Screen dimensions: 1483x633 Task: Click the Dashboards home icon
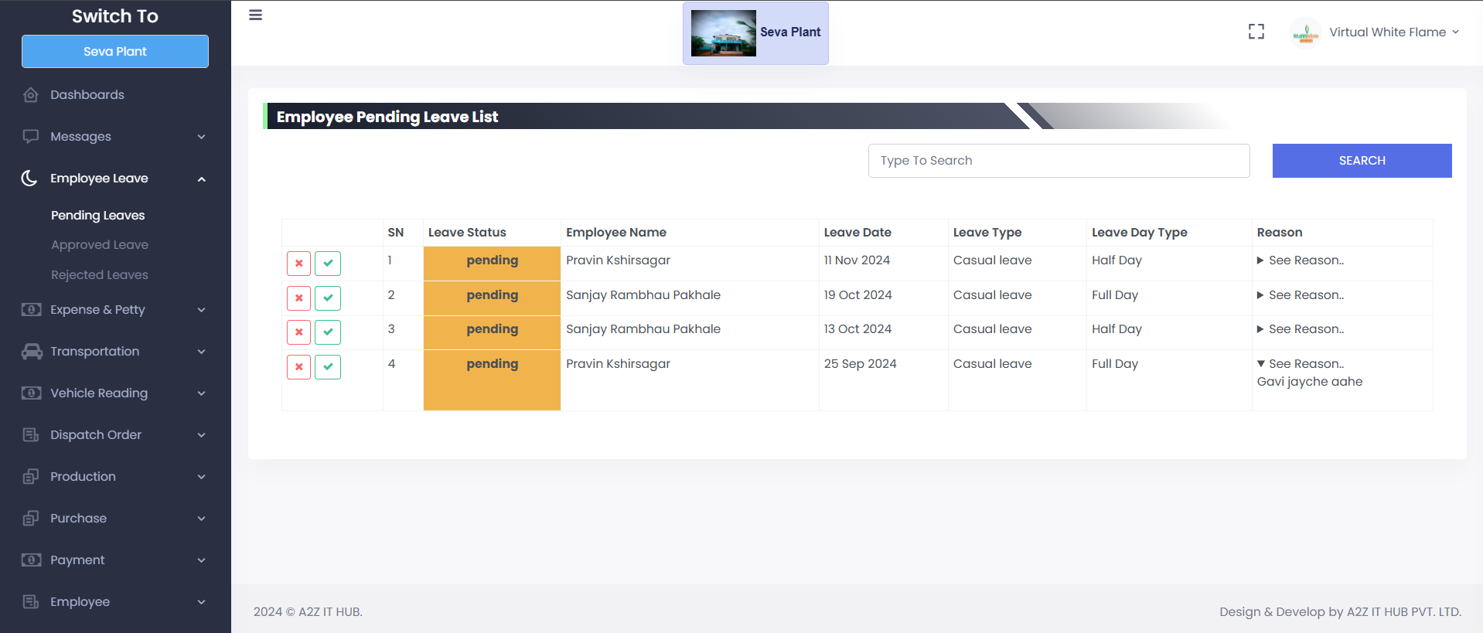click(x=31, y=95)
